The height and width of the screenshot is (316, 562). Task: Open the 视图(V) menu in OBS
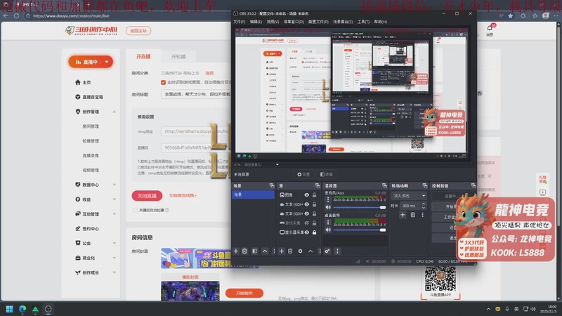[273, 22]
